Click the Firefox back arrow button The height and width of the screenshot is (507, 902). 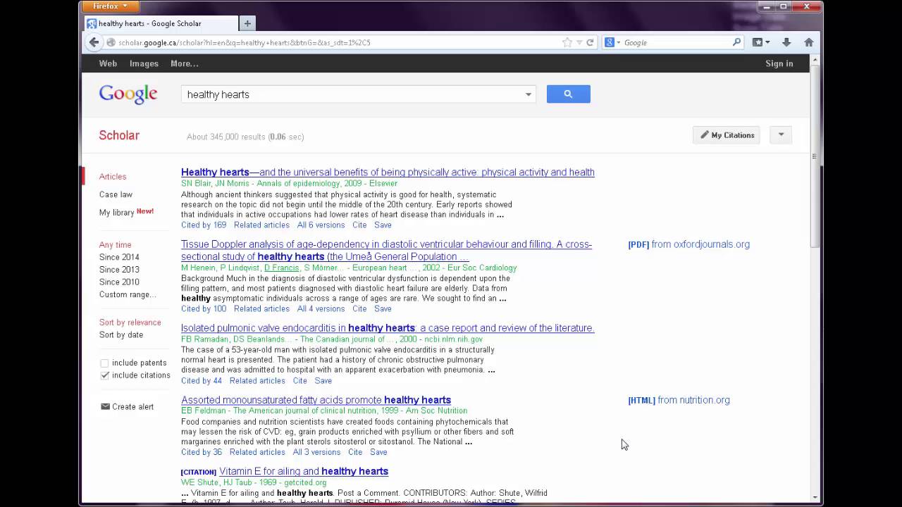coord(94,42)
